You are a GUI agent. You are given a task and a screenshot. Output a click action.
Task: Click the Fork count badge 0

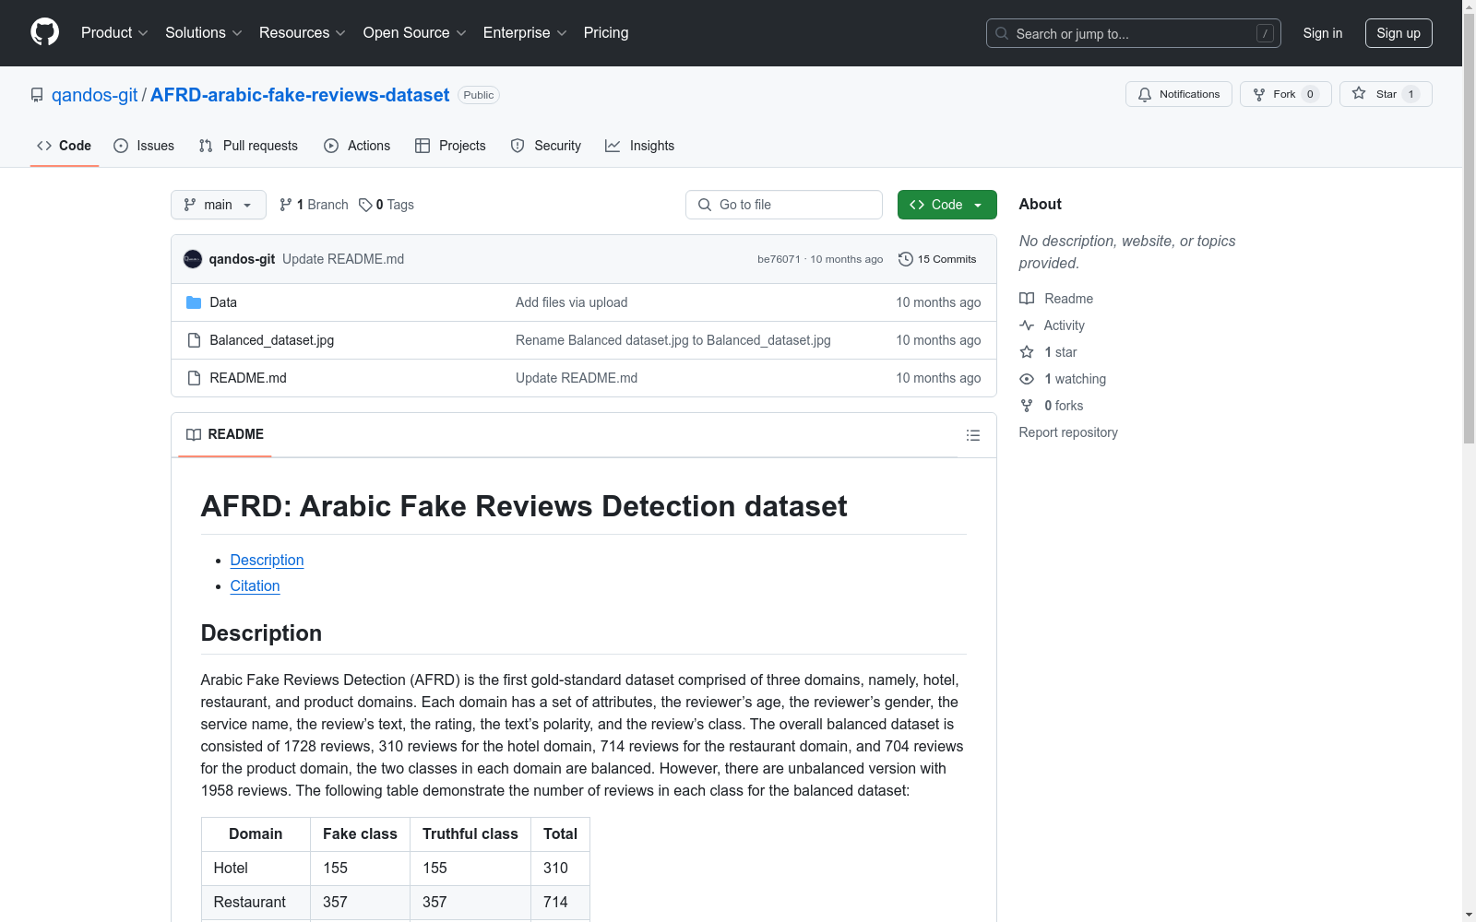[x=1310, y=94]
